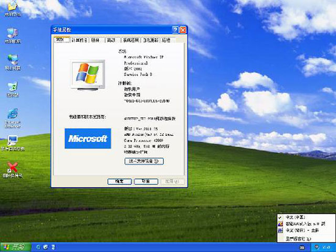The image size is (336, 252).
Task: Close the System Properties dialog
Action: 183,30
